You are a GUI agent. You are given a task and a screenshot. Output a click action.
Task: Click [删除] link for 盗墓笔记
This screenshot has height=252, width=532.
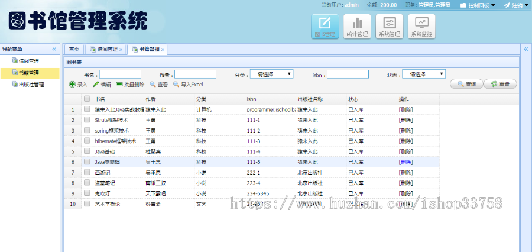pyautogui.click(x=406, y=183)
